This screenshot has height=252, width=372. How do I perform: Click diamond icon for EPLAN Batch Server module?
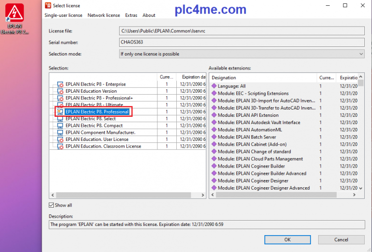(x=214, y=137)
